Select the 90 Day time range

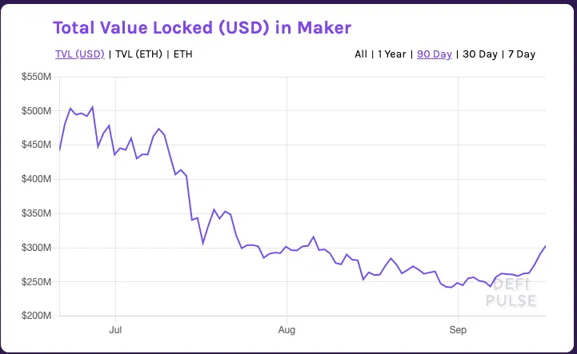[435, 54]
